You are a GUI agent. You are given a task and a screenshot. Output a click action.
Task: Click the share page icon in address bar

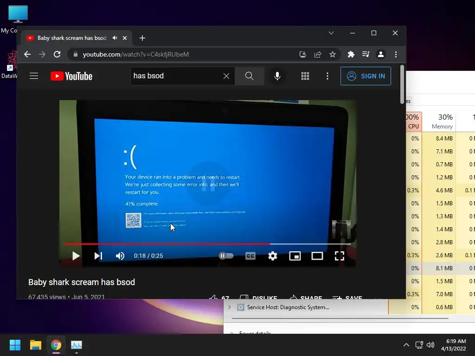tap(317, 54)
